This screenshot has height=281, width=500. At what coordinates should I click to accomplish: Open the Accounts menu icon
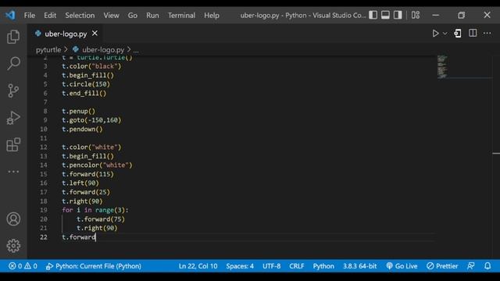13,219
